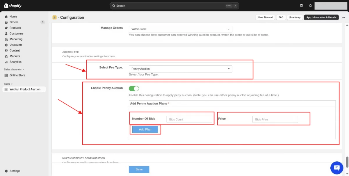The width and height of the screenshot is (349, 176).
Task: Click the Markets globe icon
Action: pyautogui.click(x=6, y=56)
